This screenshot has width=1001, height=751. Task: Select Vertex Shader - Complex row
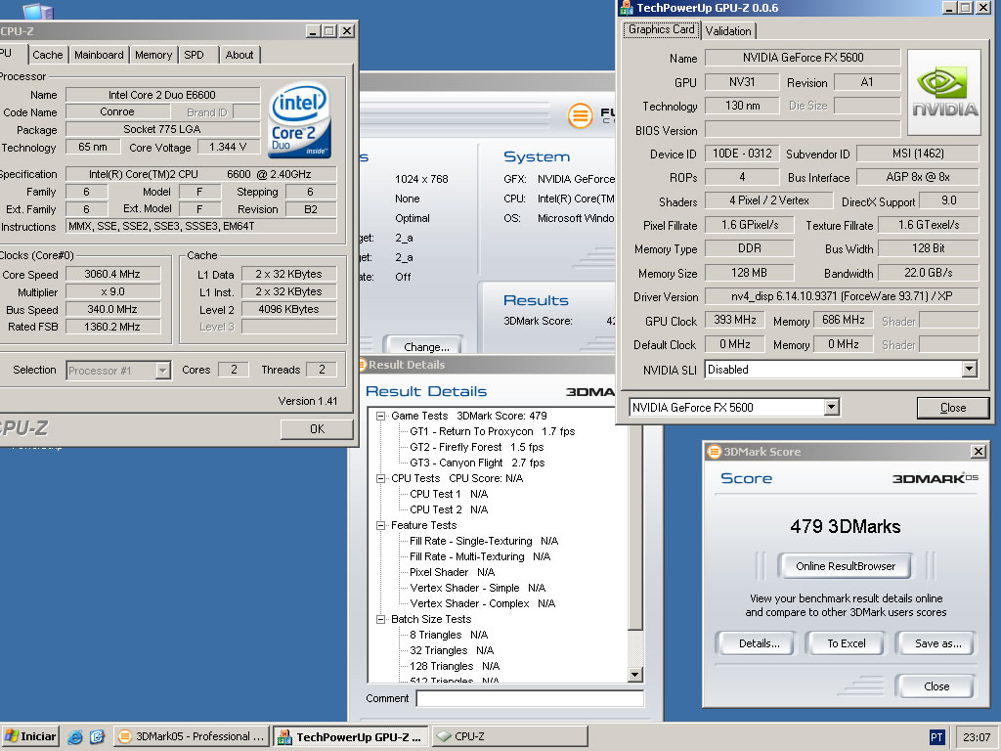pos(483,603)
